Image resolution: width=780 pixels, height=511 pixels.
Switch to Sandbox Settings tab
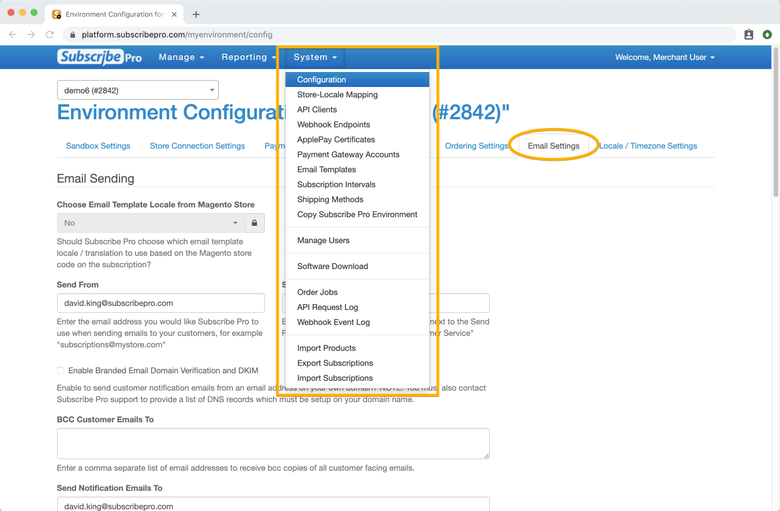click(x=98, y=146)
